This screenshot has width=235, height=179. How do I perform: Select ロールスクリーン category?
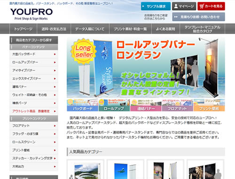[34, 142]
